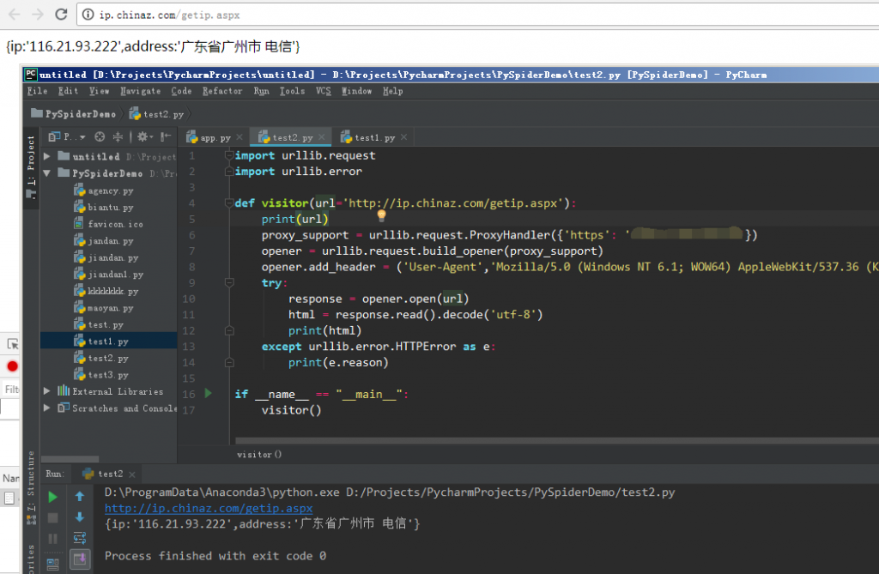Expand the External Libraries node
The width and height of the screenshot is (879, 574).
click(x=45, y=391)
